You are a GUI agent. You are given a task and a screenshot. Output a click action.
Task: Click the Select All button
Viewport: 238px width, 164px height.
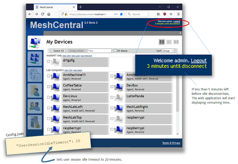[x=58, y=51]
